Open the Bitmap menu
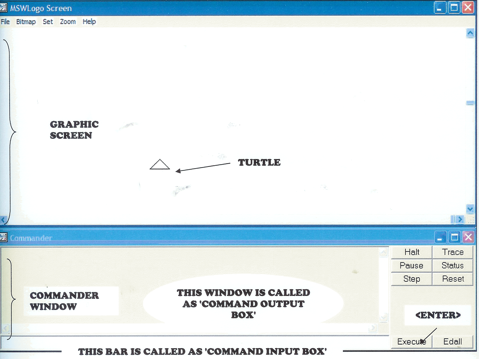This screenshot has width=479, height=359. (26, 22)
